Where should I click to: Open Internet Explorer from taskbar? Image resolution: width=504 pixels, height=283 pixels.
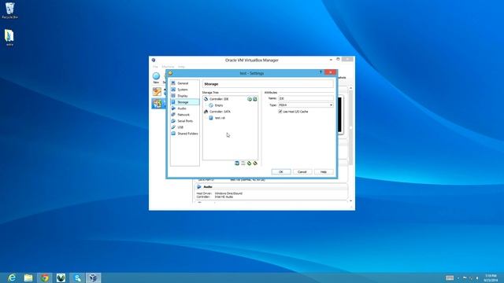coord(12,277)
